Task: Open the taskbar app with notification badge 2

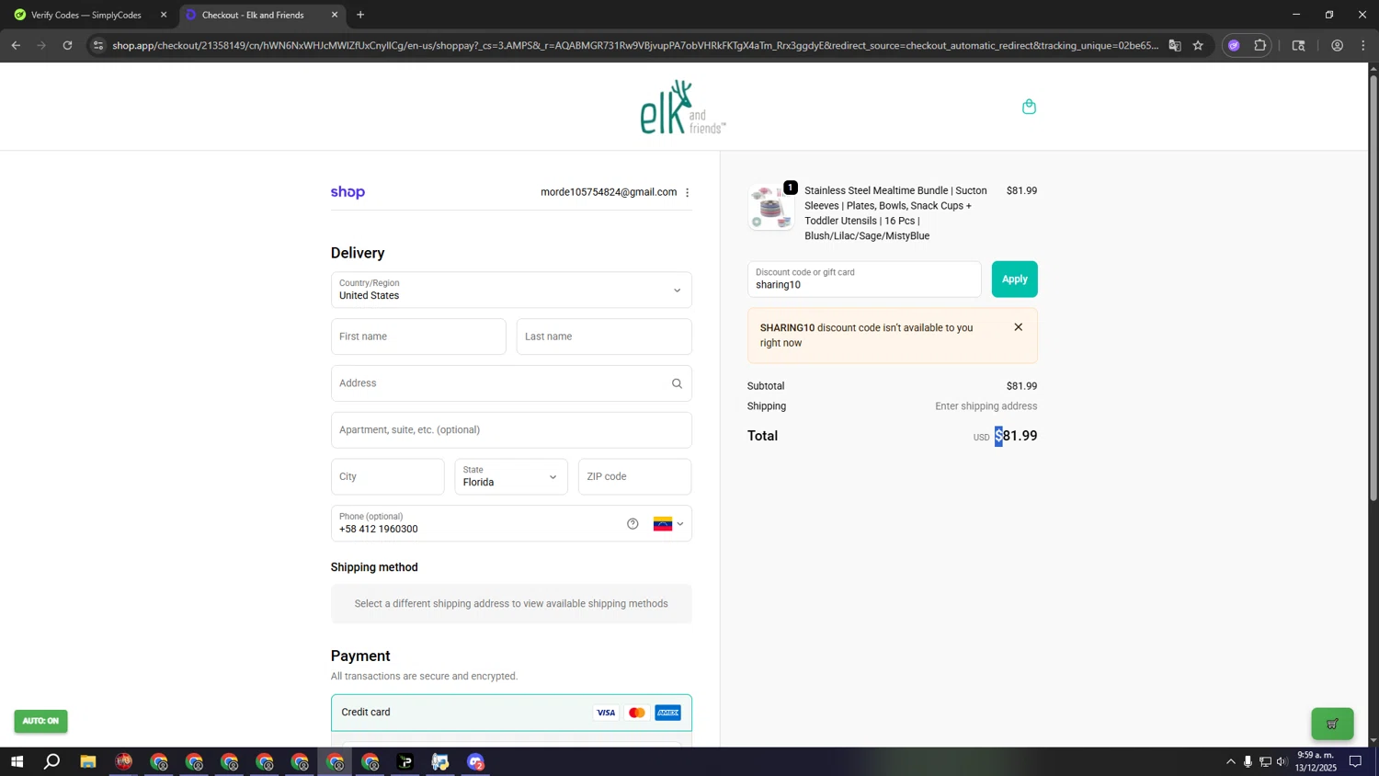Action: point(475,761)
